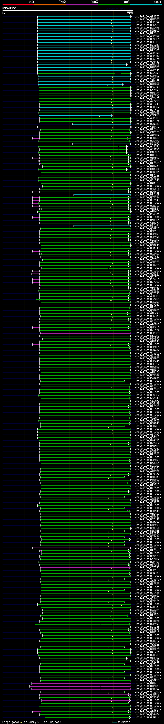Image resolution: width=164 pixels, height=724 pixels.
Task: Open hit UniRef100_B6TRY7
Action: click(x=147, y=96)
